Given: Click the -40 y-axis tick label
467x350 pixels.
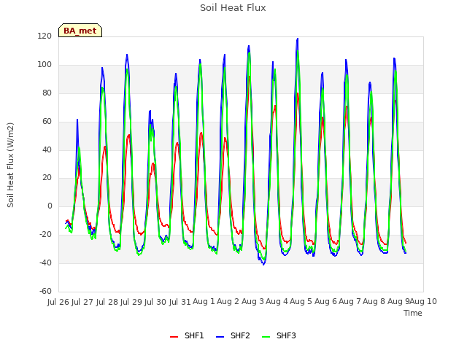Looking at the screenshot, I should (x=45, y=262).
